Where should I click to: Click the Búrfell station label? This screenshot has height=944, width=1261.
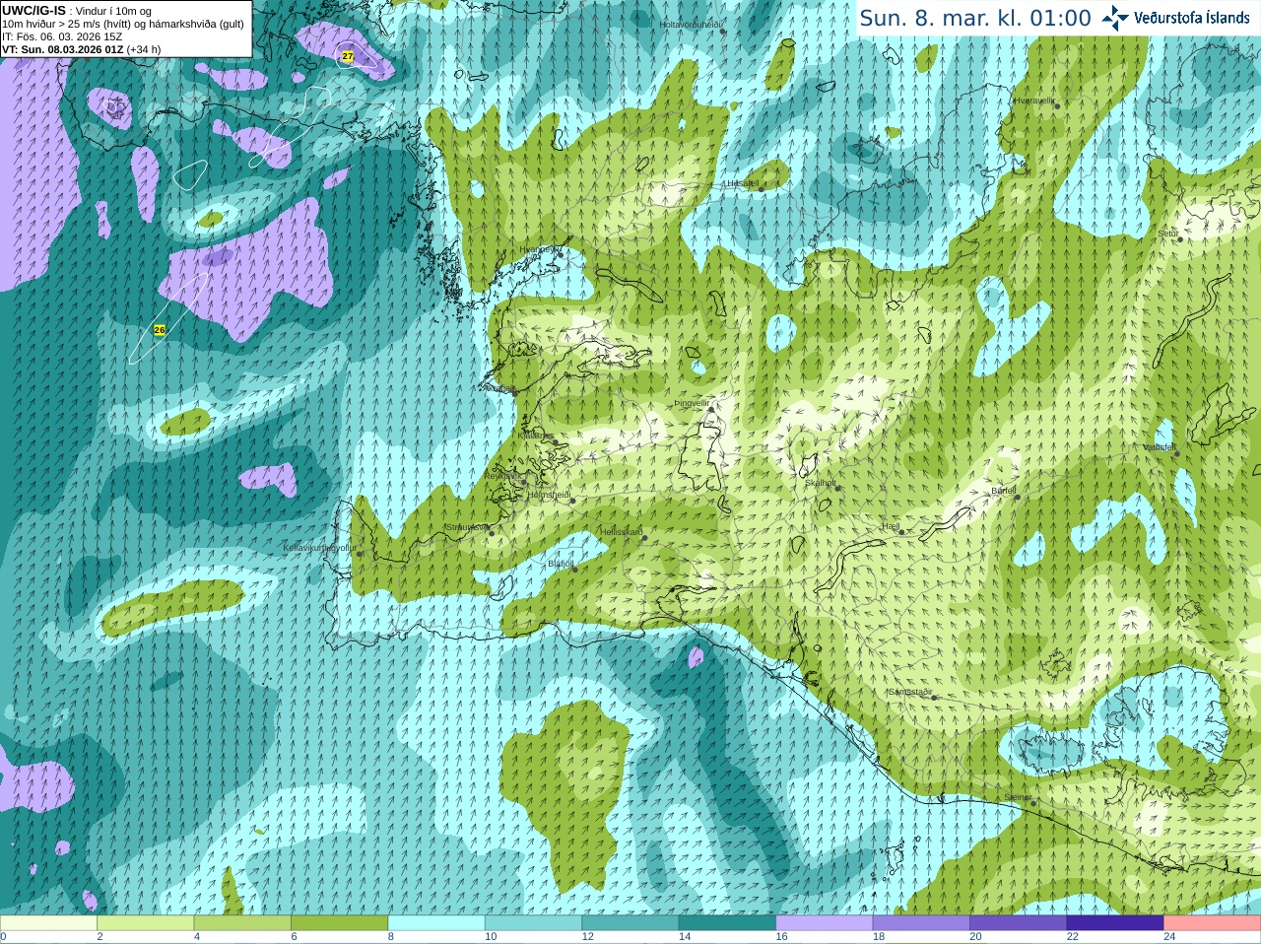[x=1003, y=491]
